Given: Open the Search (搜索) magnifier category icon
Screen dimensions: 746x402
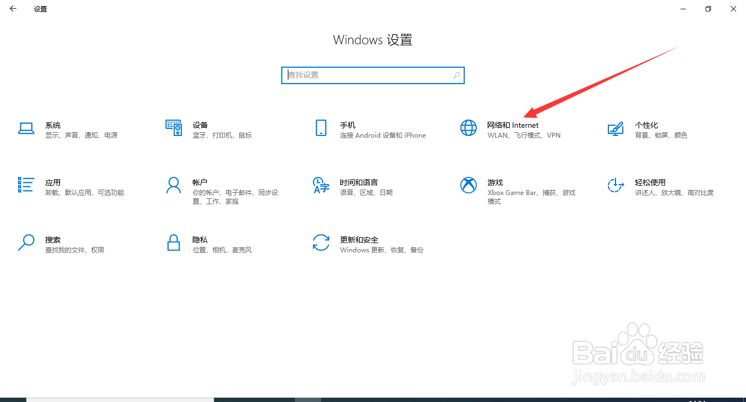Looking at the screenshot, I should 26,243.
